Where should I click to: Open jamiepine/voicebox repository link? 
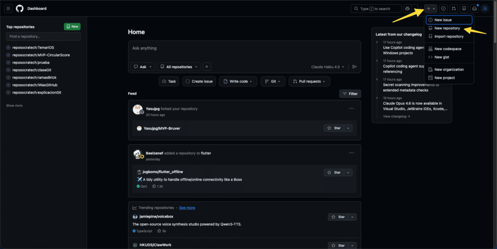tap(156, 217)
